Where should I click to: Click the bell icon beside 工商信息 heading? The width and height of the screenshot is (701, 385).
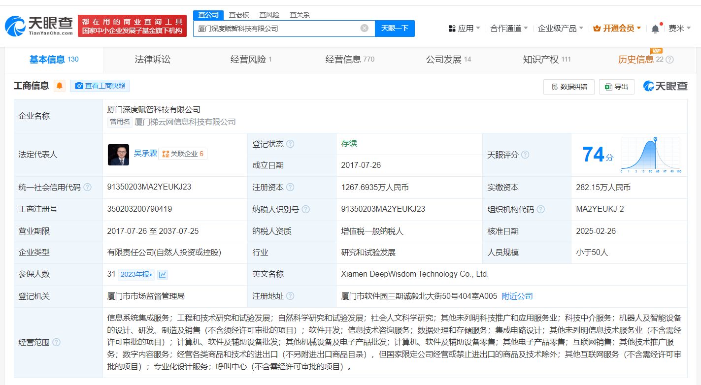tap(59, 86)
